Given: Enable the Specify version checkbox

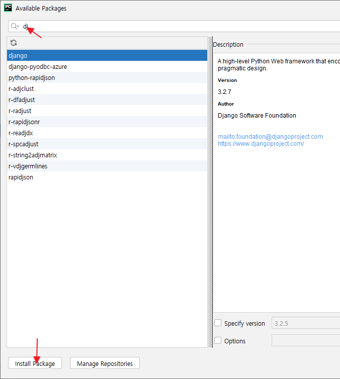Looking at the screenshot, I should 218,323.
